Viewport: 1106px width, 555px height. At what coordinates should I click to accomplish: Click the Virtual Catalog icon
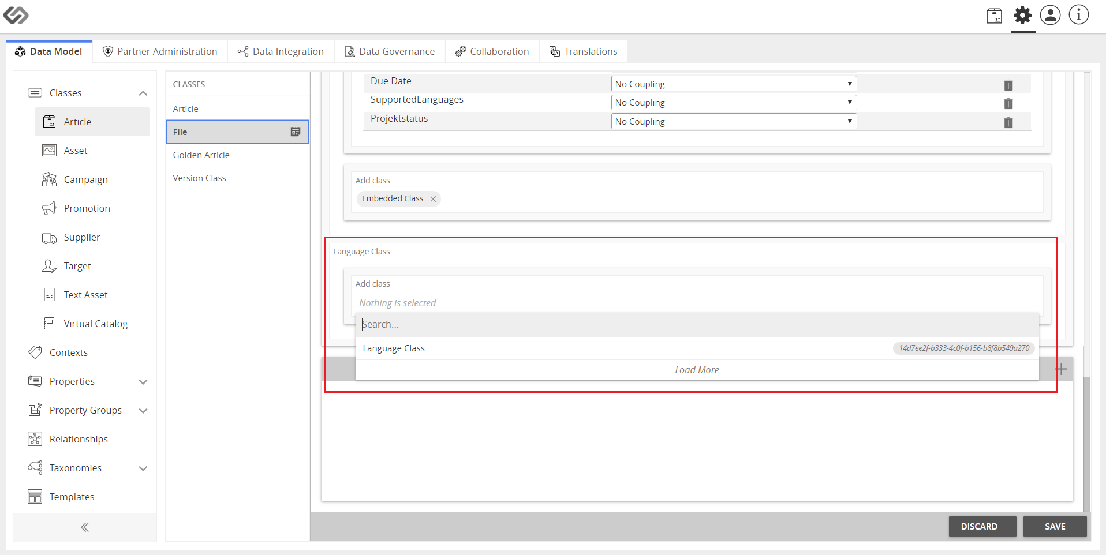50,324
